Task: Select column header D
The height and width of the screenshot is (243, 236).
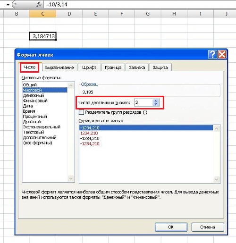Action: 69,14
